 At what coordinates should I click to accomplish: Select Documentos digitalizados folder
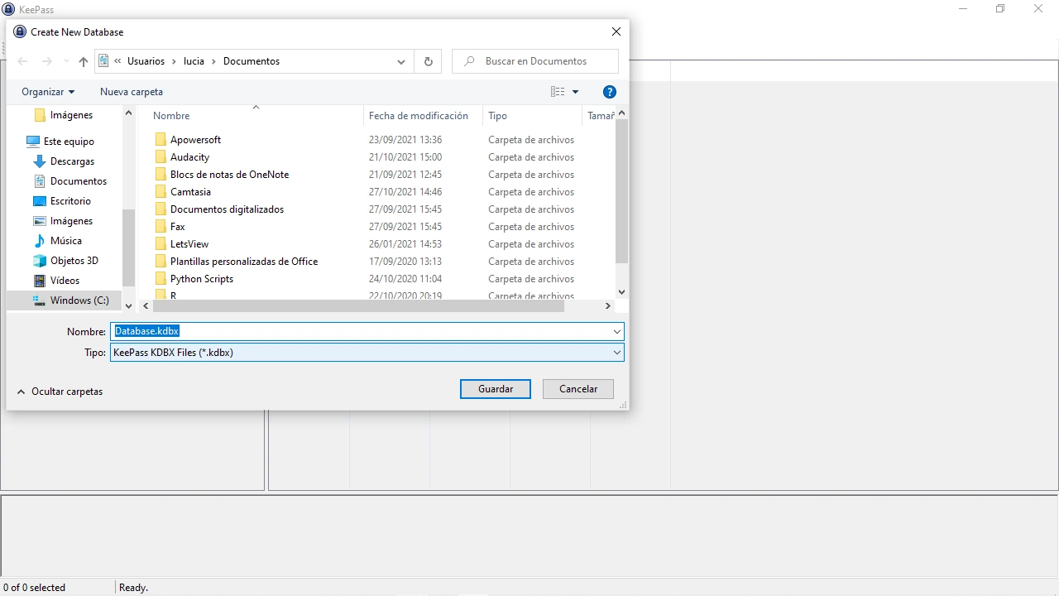pos(227,209)
